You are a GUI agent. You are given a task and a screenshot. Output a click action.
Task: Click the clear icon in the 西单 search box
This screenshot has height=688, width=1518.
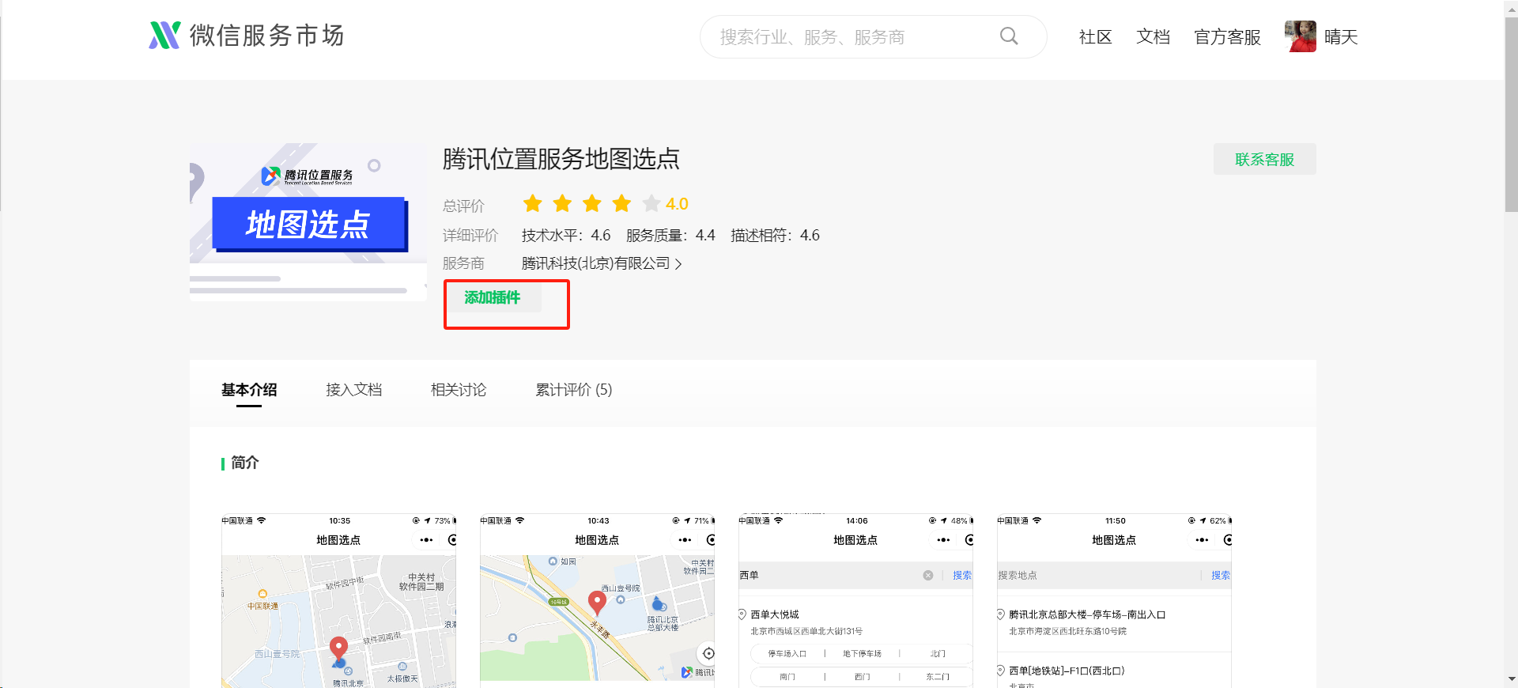tap(928, 576)
